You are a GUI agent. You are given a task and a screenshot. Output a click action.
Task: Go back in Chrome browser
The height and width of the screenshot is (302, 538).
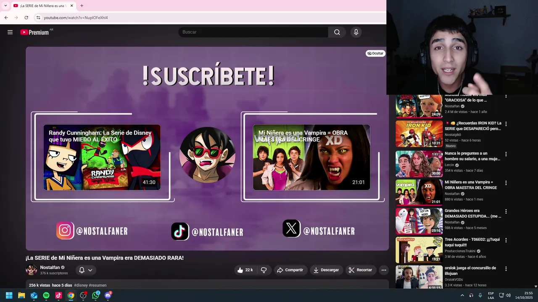pos(6,18)
